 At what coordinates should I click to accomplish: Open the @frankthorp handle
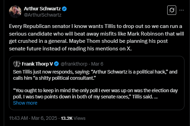point(74,64)
